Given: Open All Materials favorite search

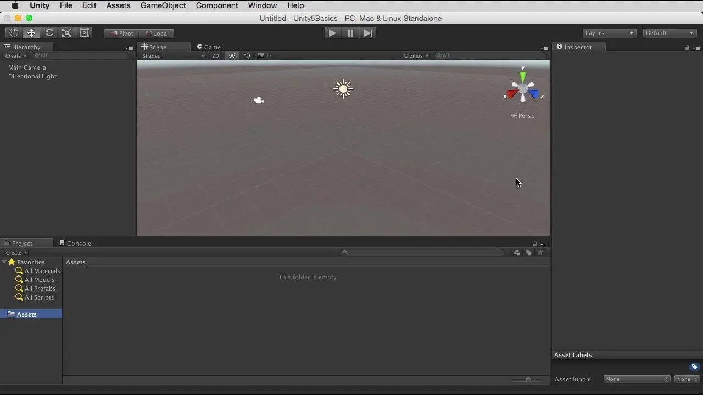Looking at the screenshot, I should [38, 271].
